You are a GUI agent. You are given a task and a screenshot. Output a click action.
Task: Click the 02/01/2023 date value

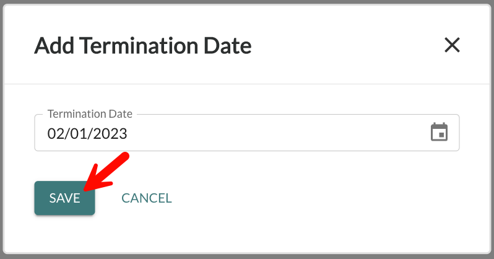(87, 133)
